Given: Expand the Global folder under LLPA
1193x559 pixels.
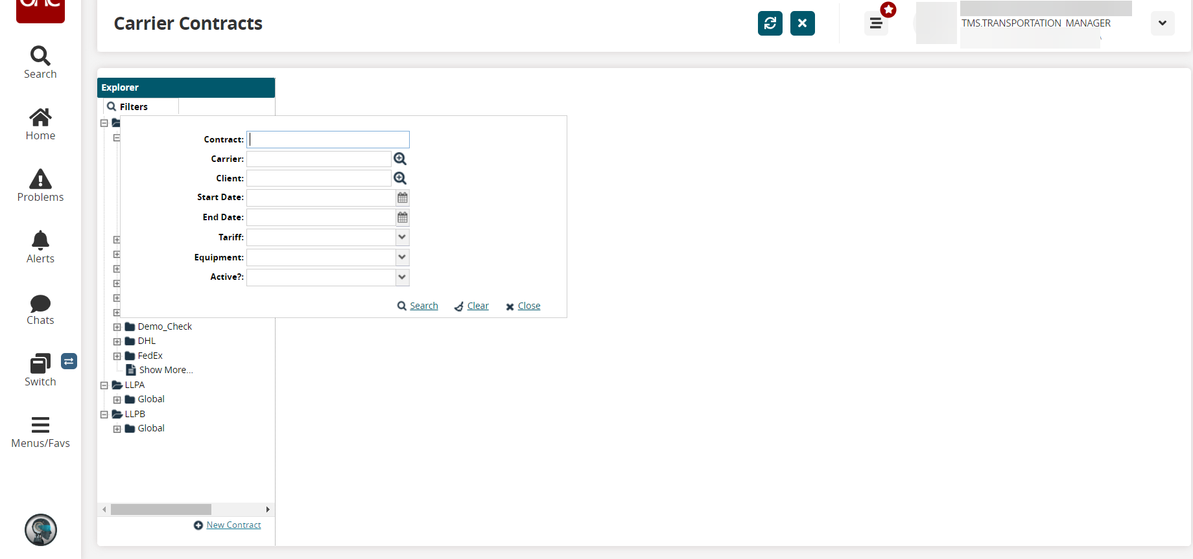Looking at the screenshot, I should click(117, 400).
